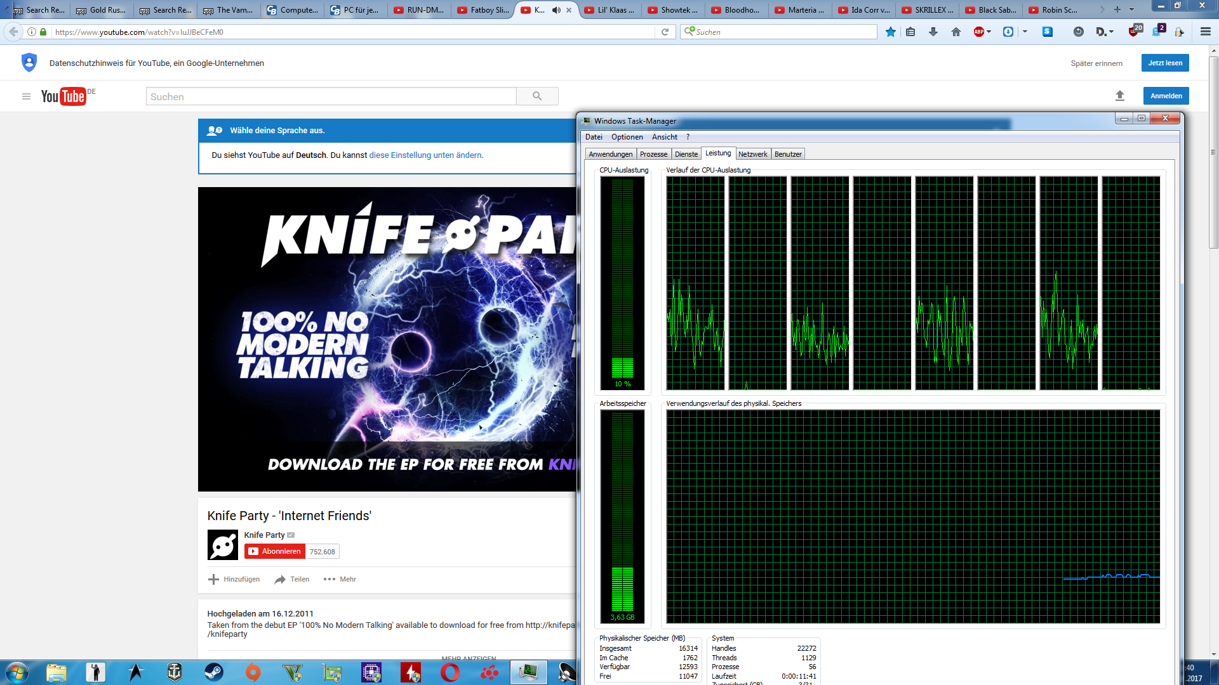Click the Abonnieren subscribe button
Image resolution: width=1219 pixels, height=685 pixels.
(x=275, y=551)
